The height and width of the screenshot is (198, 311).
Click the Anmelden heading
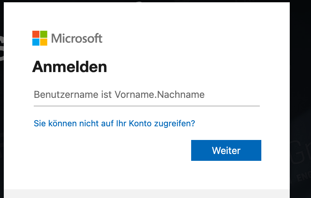click(69, 67)
